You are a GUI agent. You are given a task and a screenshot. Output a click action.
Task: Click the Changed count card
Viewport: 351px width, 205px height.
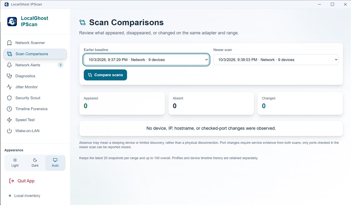pyautogui.click(x=300, y=103)
